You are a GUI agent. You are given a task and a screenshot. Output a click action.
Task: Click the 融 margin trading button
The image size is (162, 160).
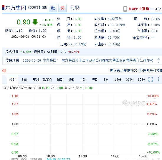(x=53, y=8)
